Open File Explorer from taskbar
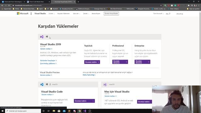This screenshot has width=201, height=113. pyautogui.click(x=54, y=111)
